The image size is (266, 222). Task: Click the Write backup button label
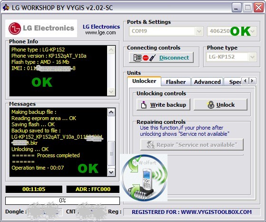point(168,105)
